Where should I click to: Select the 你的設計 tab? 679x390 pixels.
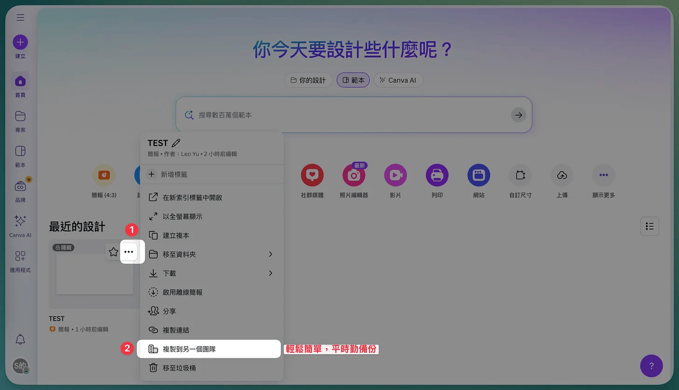(x=308, y=80)
